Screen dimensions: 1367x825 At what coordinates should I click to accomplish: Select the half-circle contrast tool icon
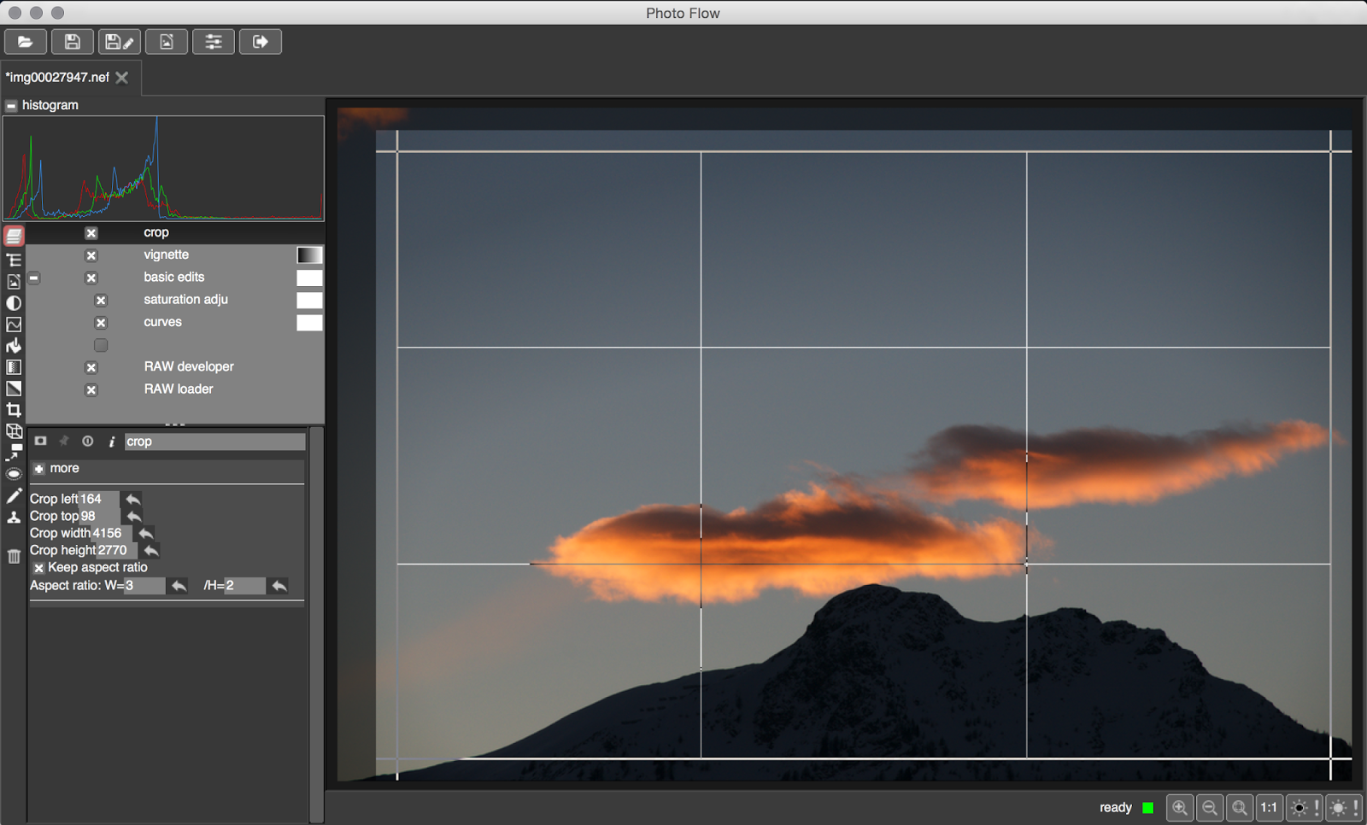(14, 303)
